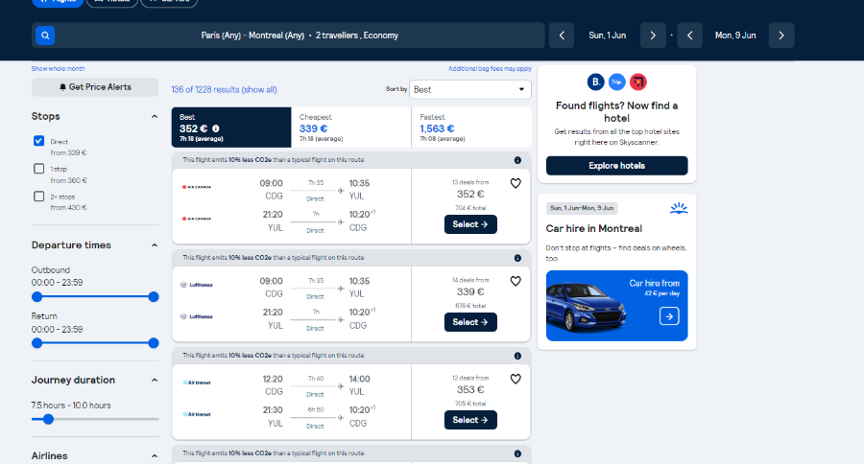The image size is (864, 464).
Task: Select the Best 352 € tab
Action: (x=231, y=128)
